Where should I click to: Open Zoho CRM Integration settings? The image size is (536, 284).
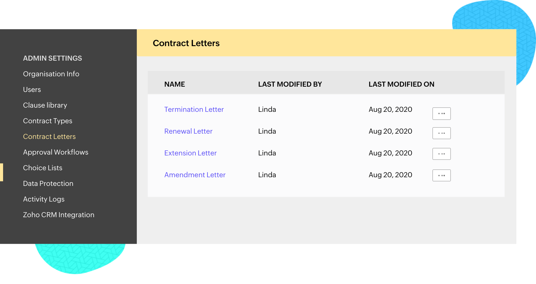(59, 215)
